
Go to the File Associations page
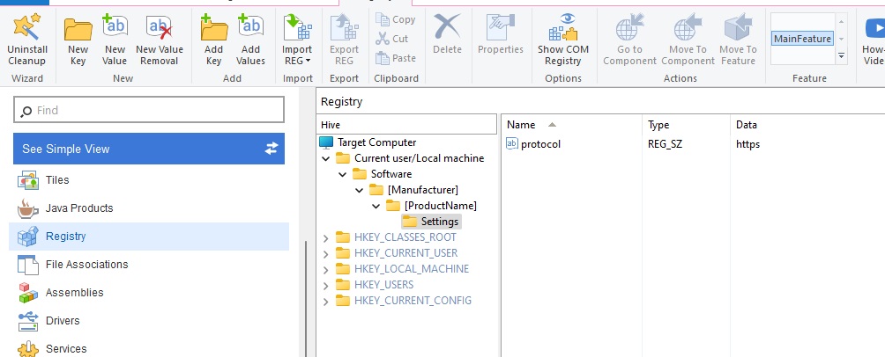point(86,265)
